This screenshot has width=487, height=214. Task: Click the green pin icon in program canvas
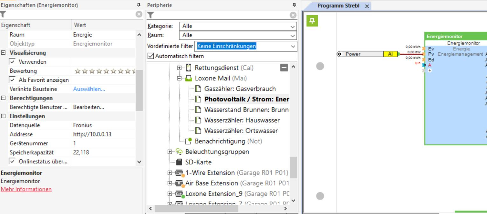[x=312, y=21]
